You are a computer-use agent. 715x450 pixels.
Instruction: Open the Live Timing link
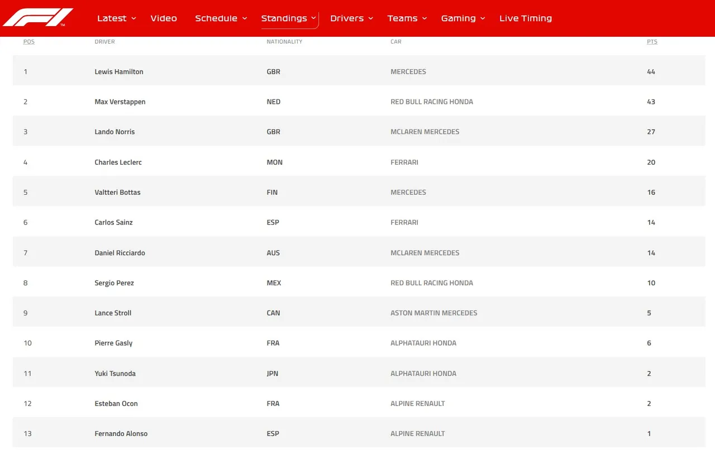click(526, 18)
